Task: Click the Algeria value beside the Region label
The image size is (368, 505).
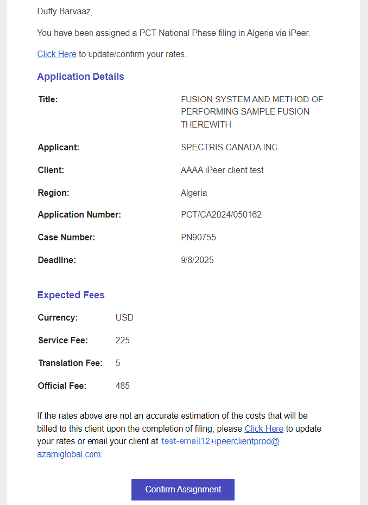Action: tap(194, 193)
